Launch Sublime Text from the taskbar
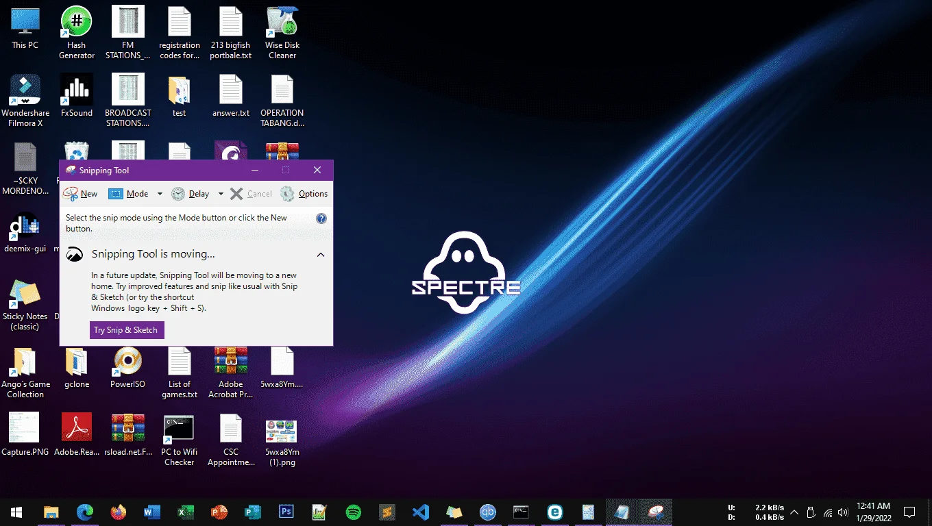932x526 pixels. coord(387,512)
